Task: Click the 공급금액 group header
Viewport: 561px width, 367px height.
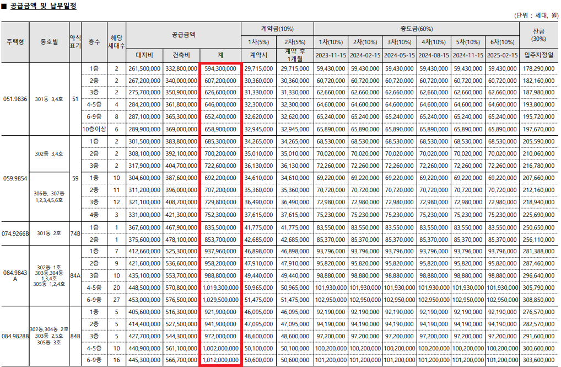Action: tap(183, 35)
